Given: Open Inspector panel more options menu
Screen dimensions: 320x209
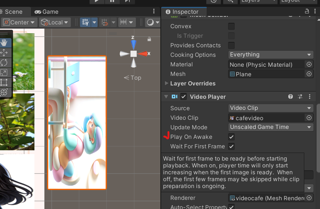Looking at the screenshot, I should point(315,11).
